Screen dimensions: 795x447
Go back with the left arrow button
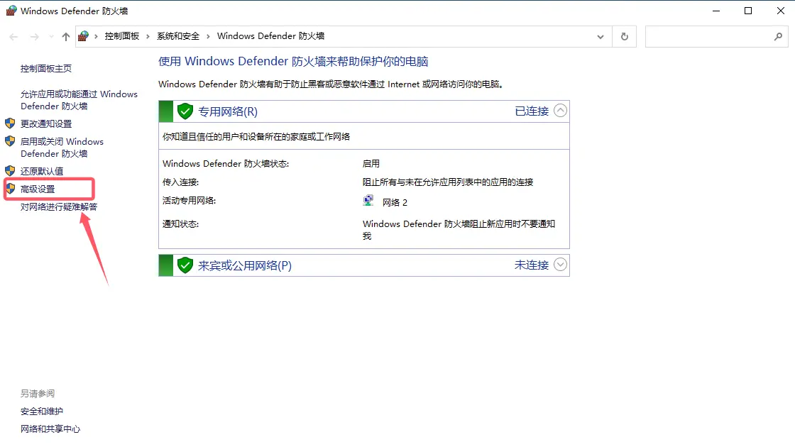pos(13,36)
